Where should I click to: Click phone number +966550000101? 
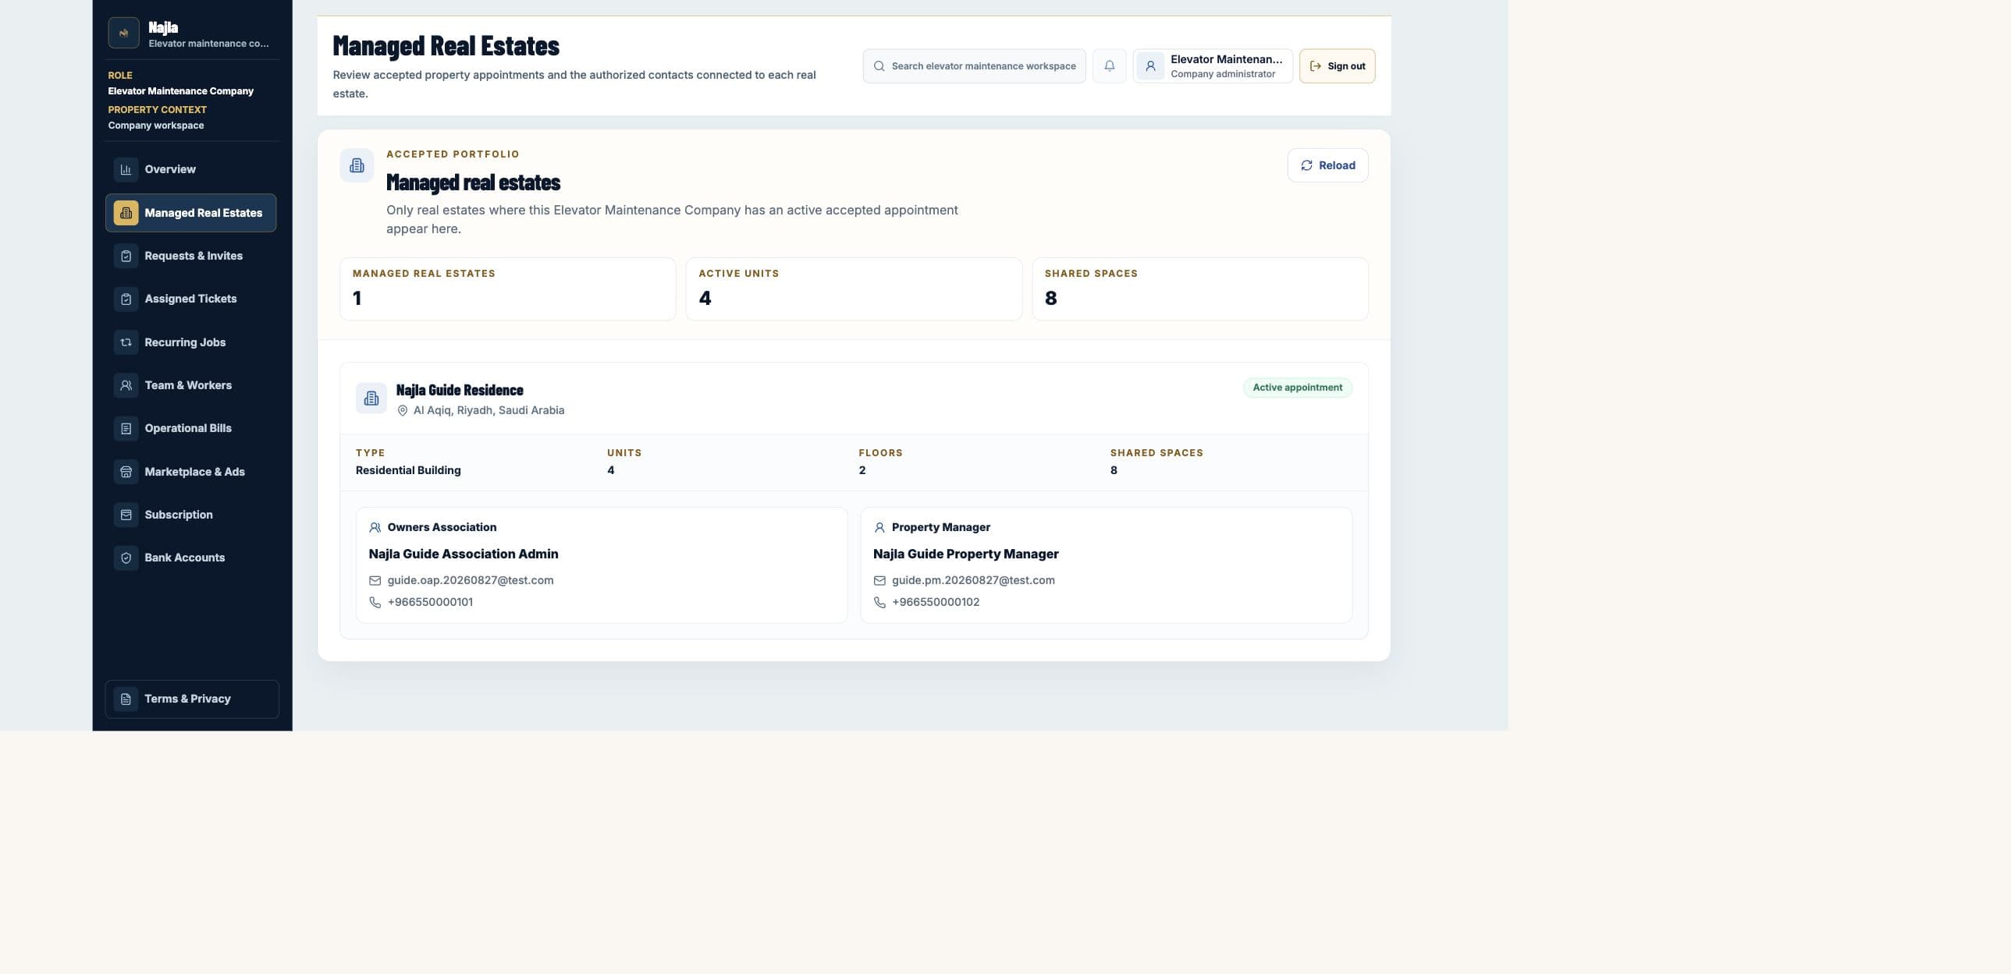(430, 602)
